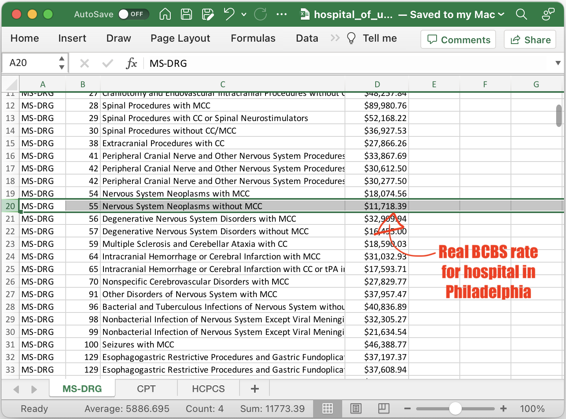Click cell with $11,718.39
The image size is (566, 419).
(x=377, y=206)
